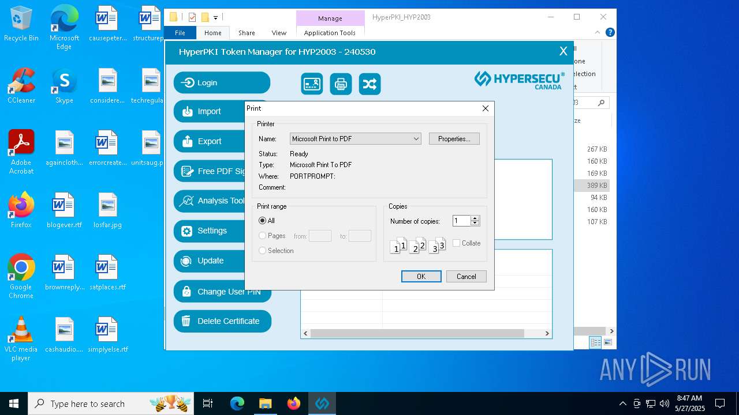Viewport: 739px width, 415px height.
Task: Open the File tab in File Explorer
Action: click(180, 33)
